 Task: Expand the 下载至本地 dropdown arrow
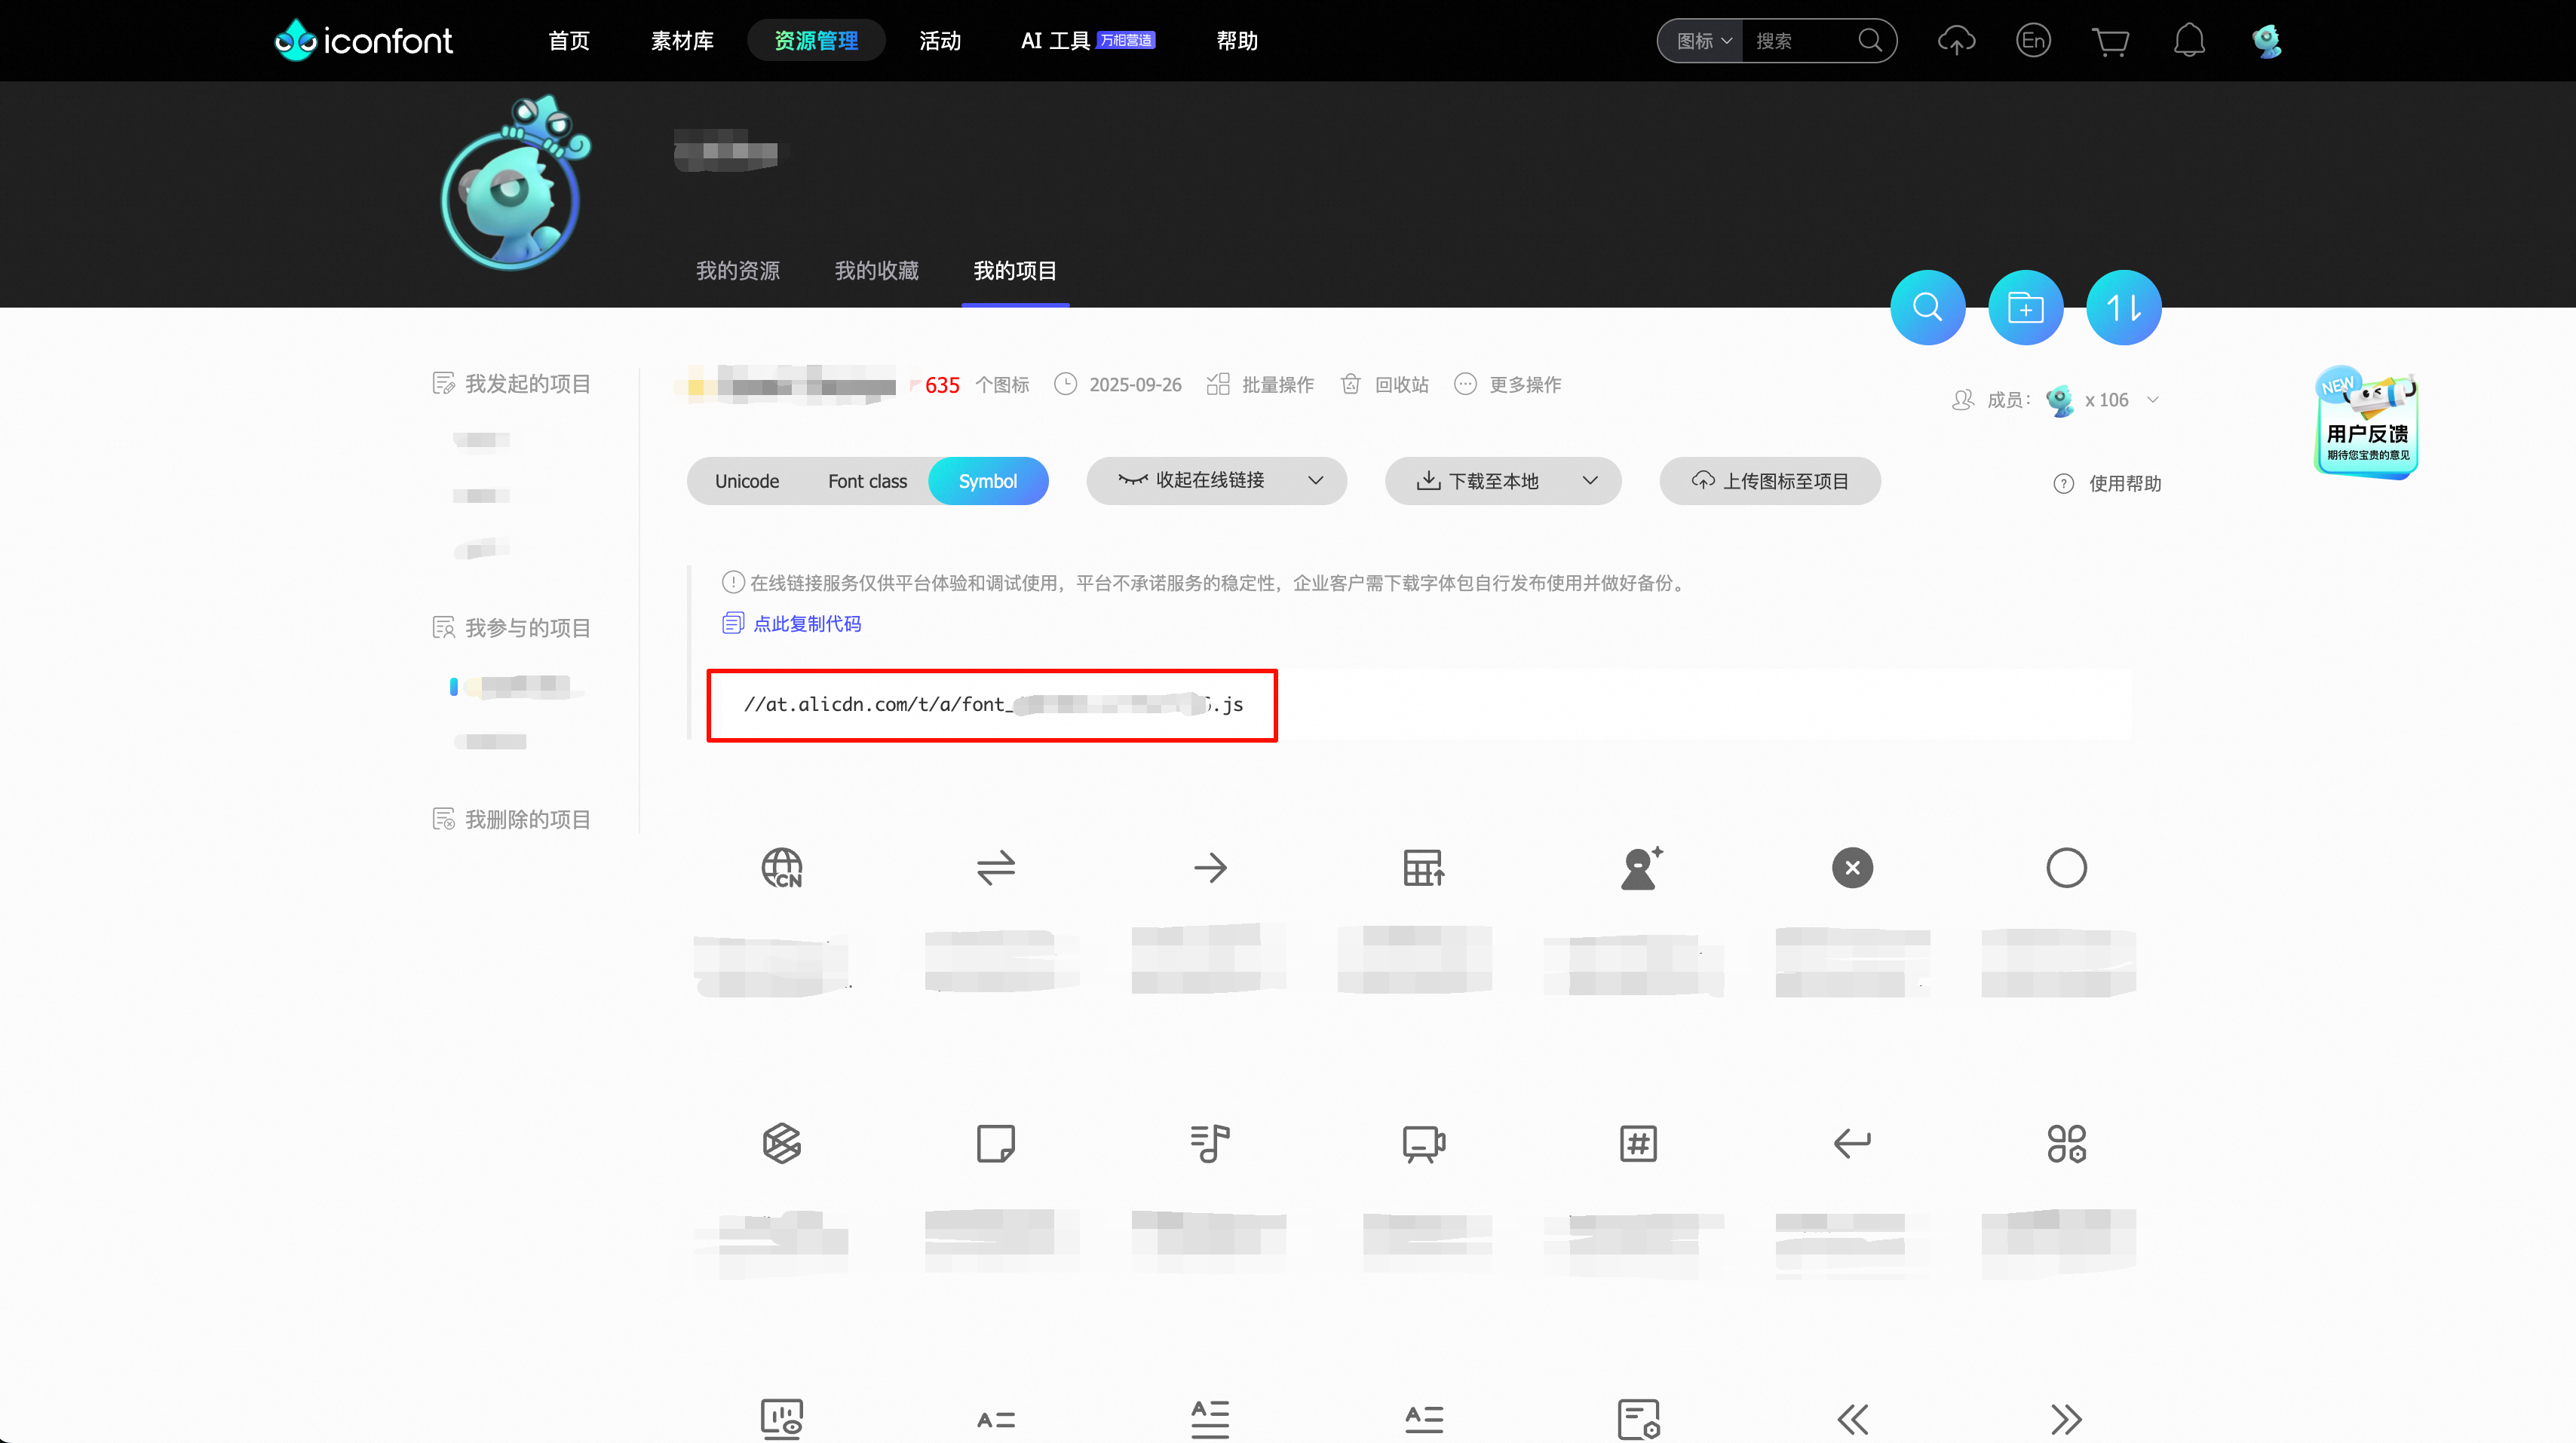pos(1590,481)
